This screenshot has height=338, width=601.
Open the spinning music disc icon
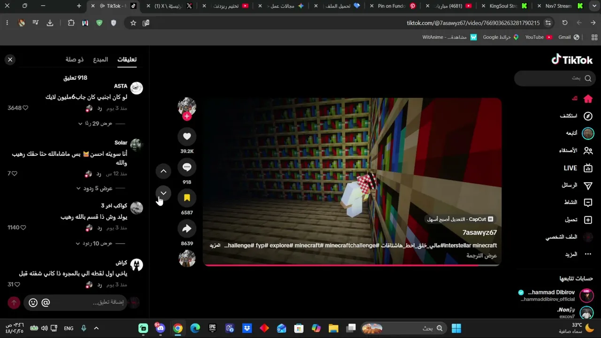click(187, 259)
